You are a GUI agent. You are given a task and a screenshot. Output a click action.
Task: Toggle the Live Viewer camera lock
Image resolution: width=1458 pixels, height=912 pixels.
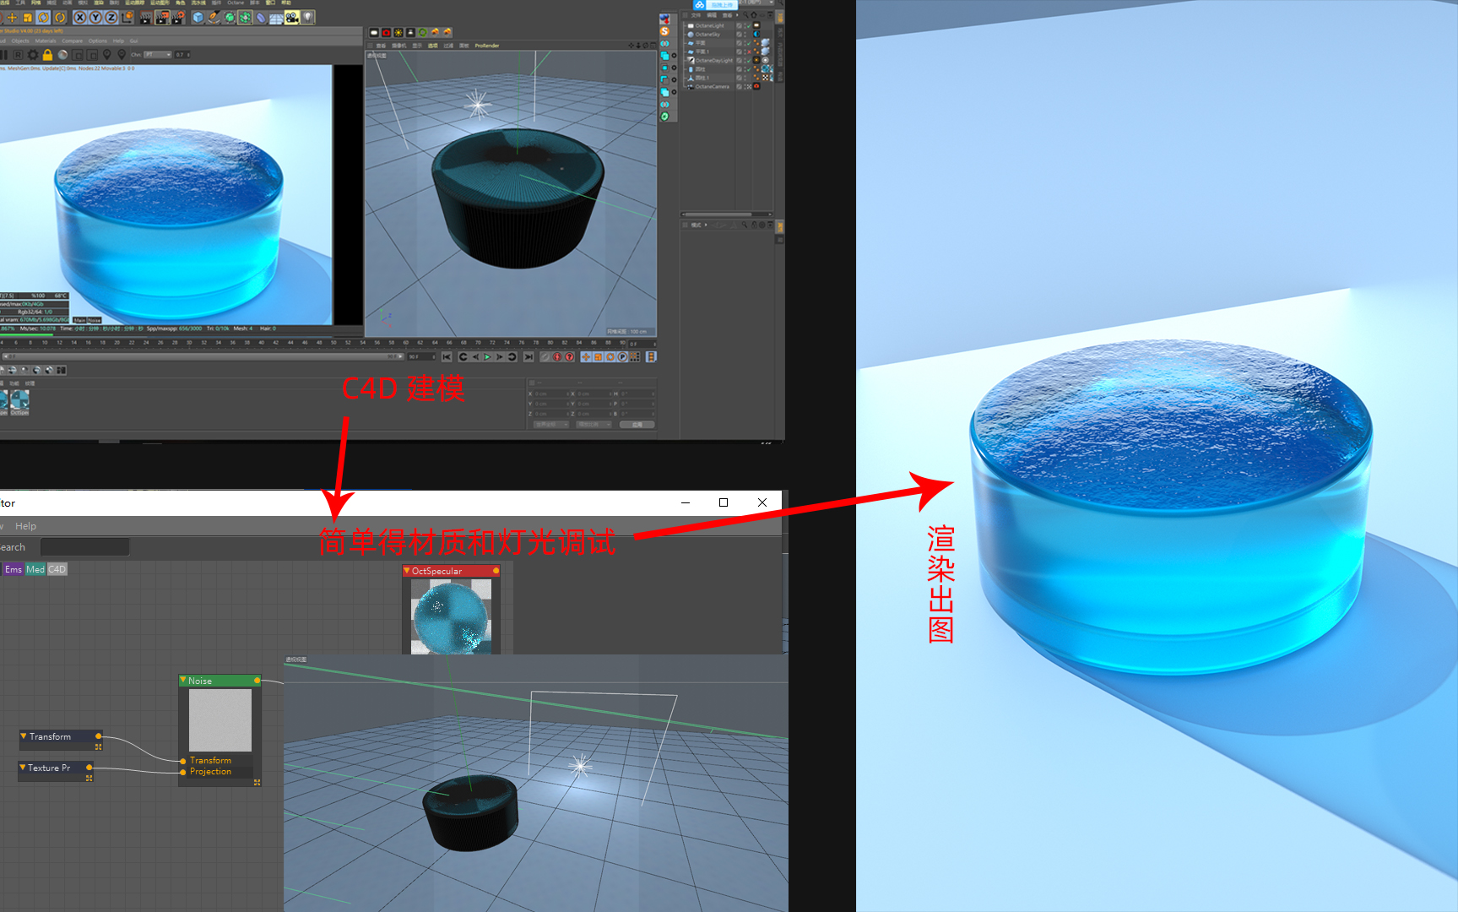47,55
